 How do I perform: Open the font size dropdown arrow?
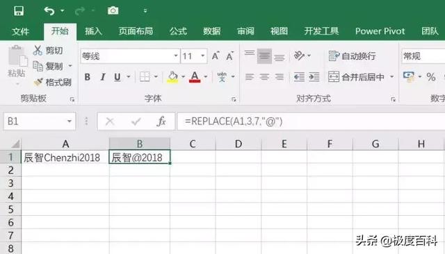[x=203, y=56]
